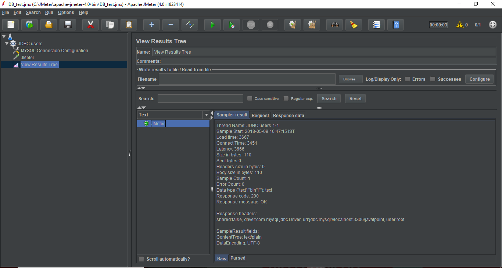This screenshot has height=268, width=502.
Task: Select the Sampler result tab
Action: pyautogui.click(x=232, y=115)
